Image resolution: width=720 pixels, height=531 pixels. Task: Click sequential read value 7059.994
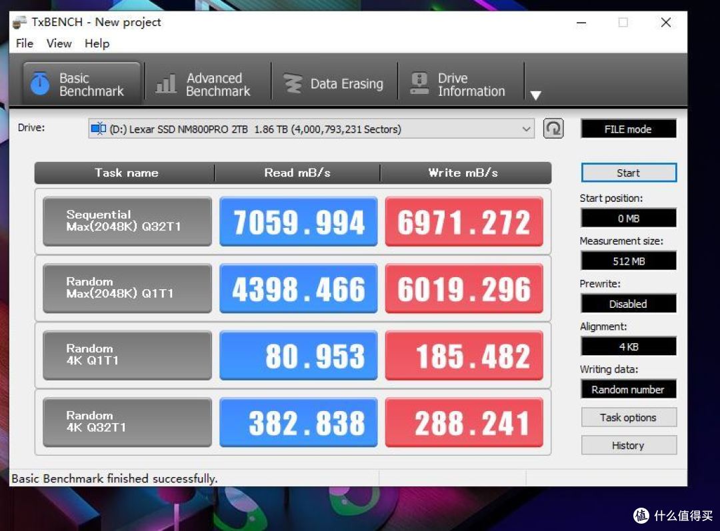[x=299, y=221]
